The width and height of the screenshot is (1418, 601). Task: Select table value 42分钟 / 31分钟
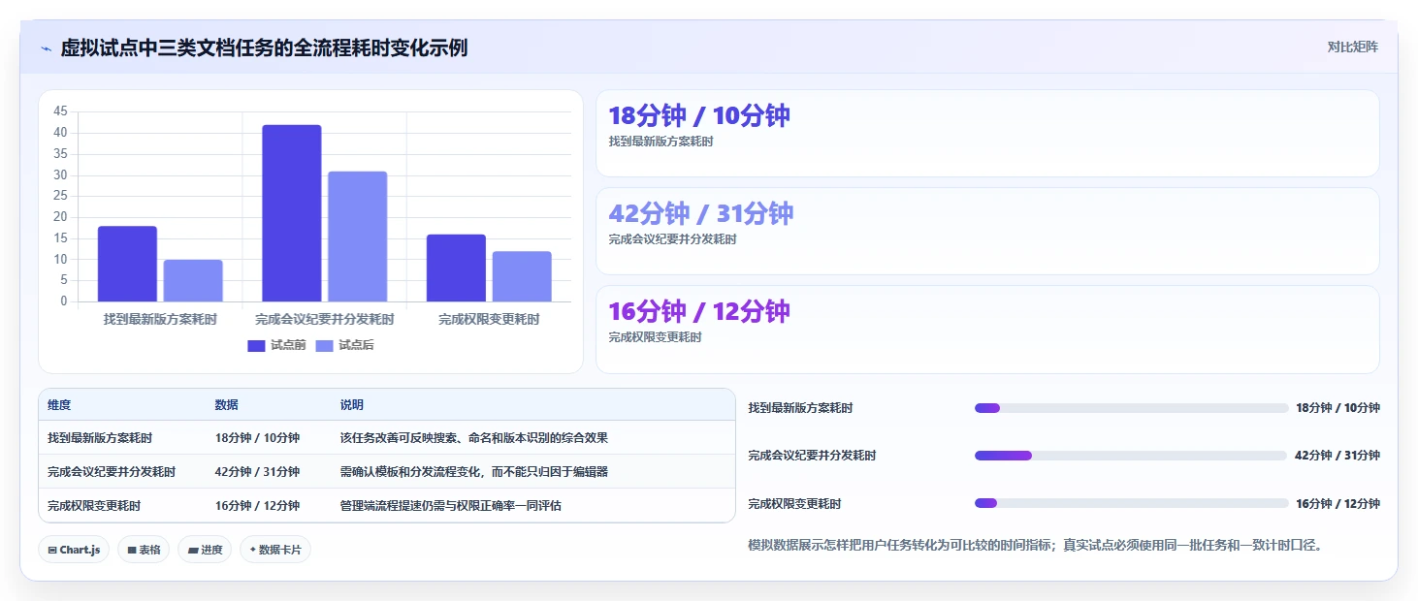click(x=258, y=472)
